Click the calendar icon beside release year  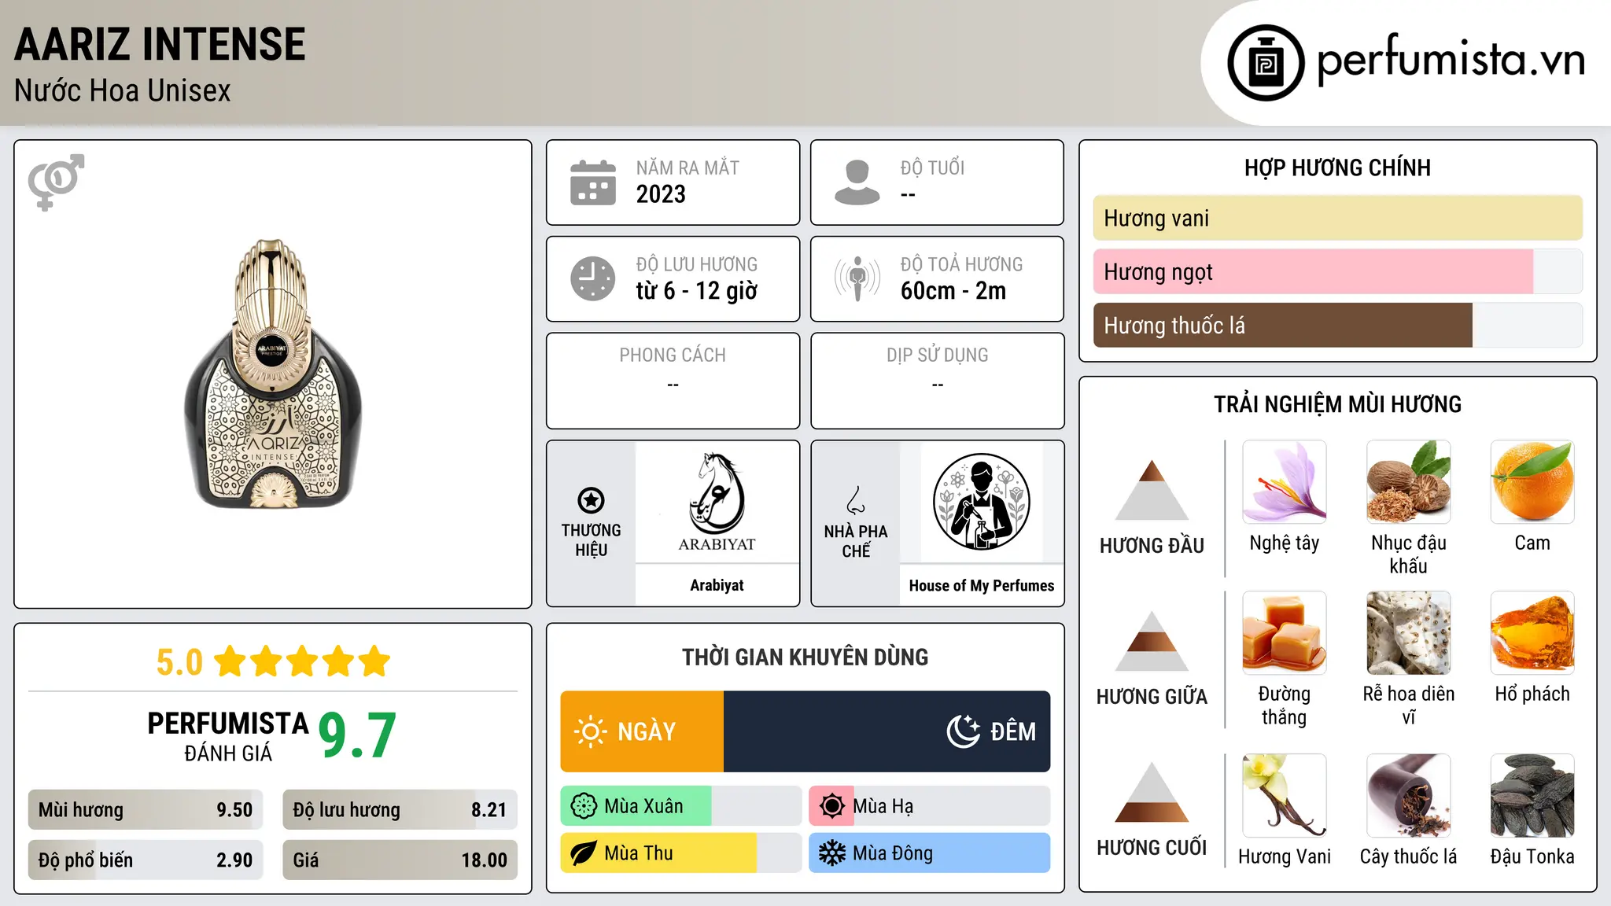[593, 182]
